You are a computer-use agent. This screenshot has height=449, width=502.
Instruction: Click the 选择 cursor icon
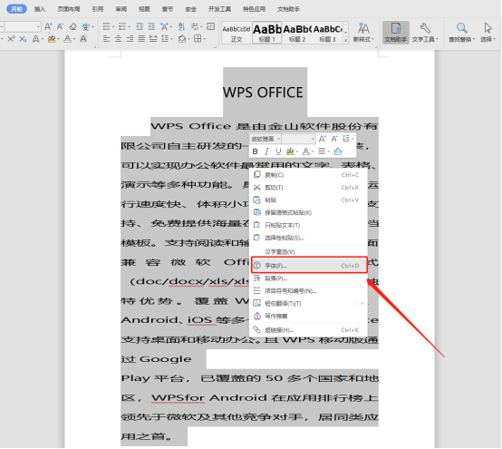[488, 28]
